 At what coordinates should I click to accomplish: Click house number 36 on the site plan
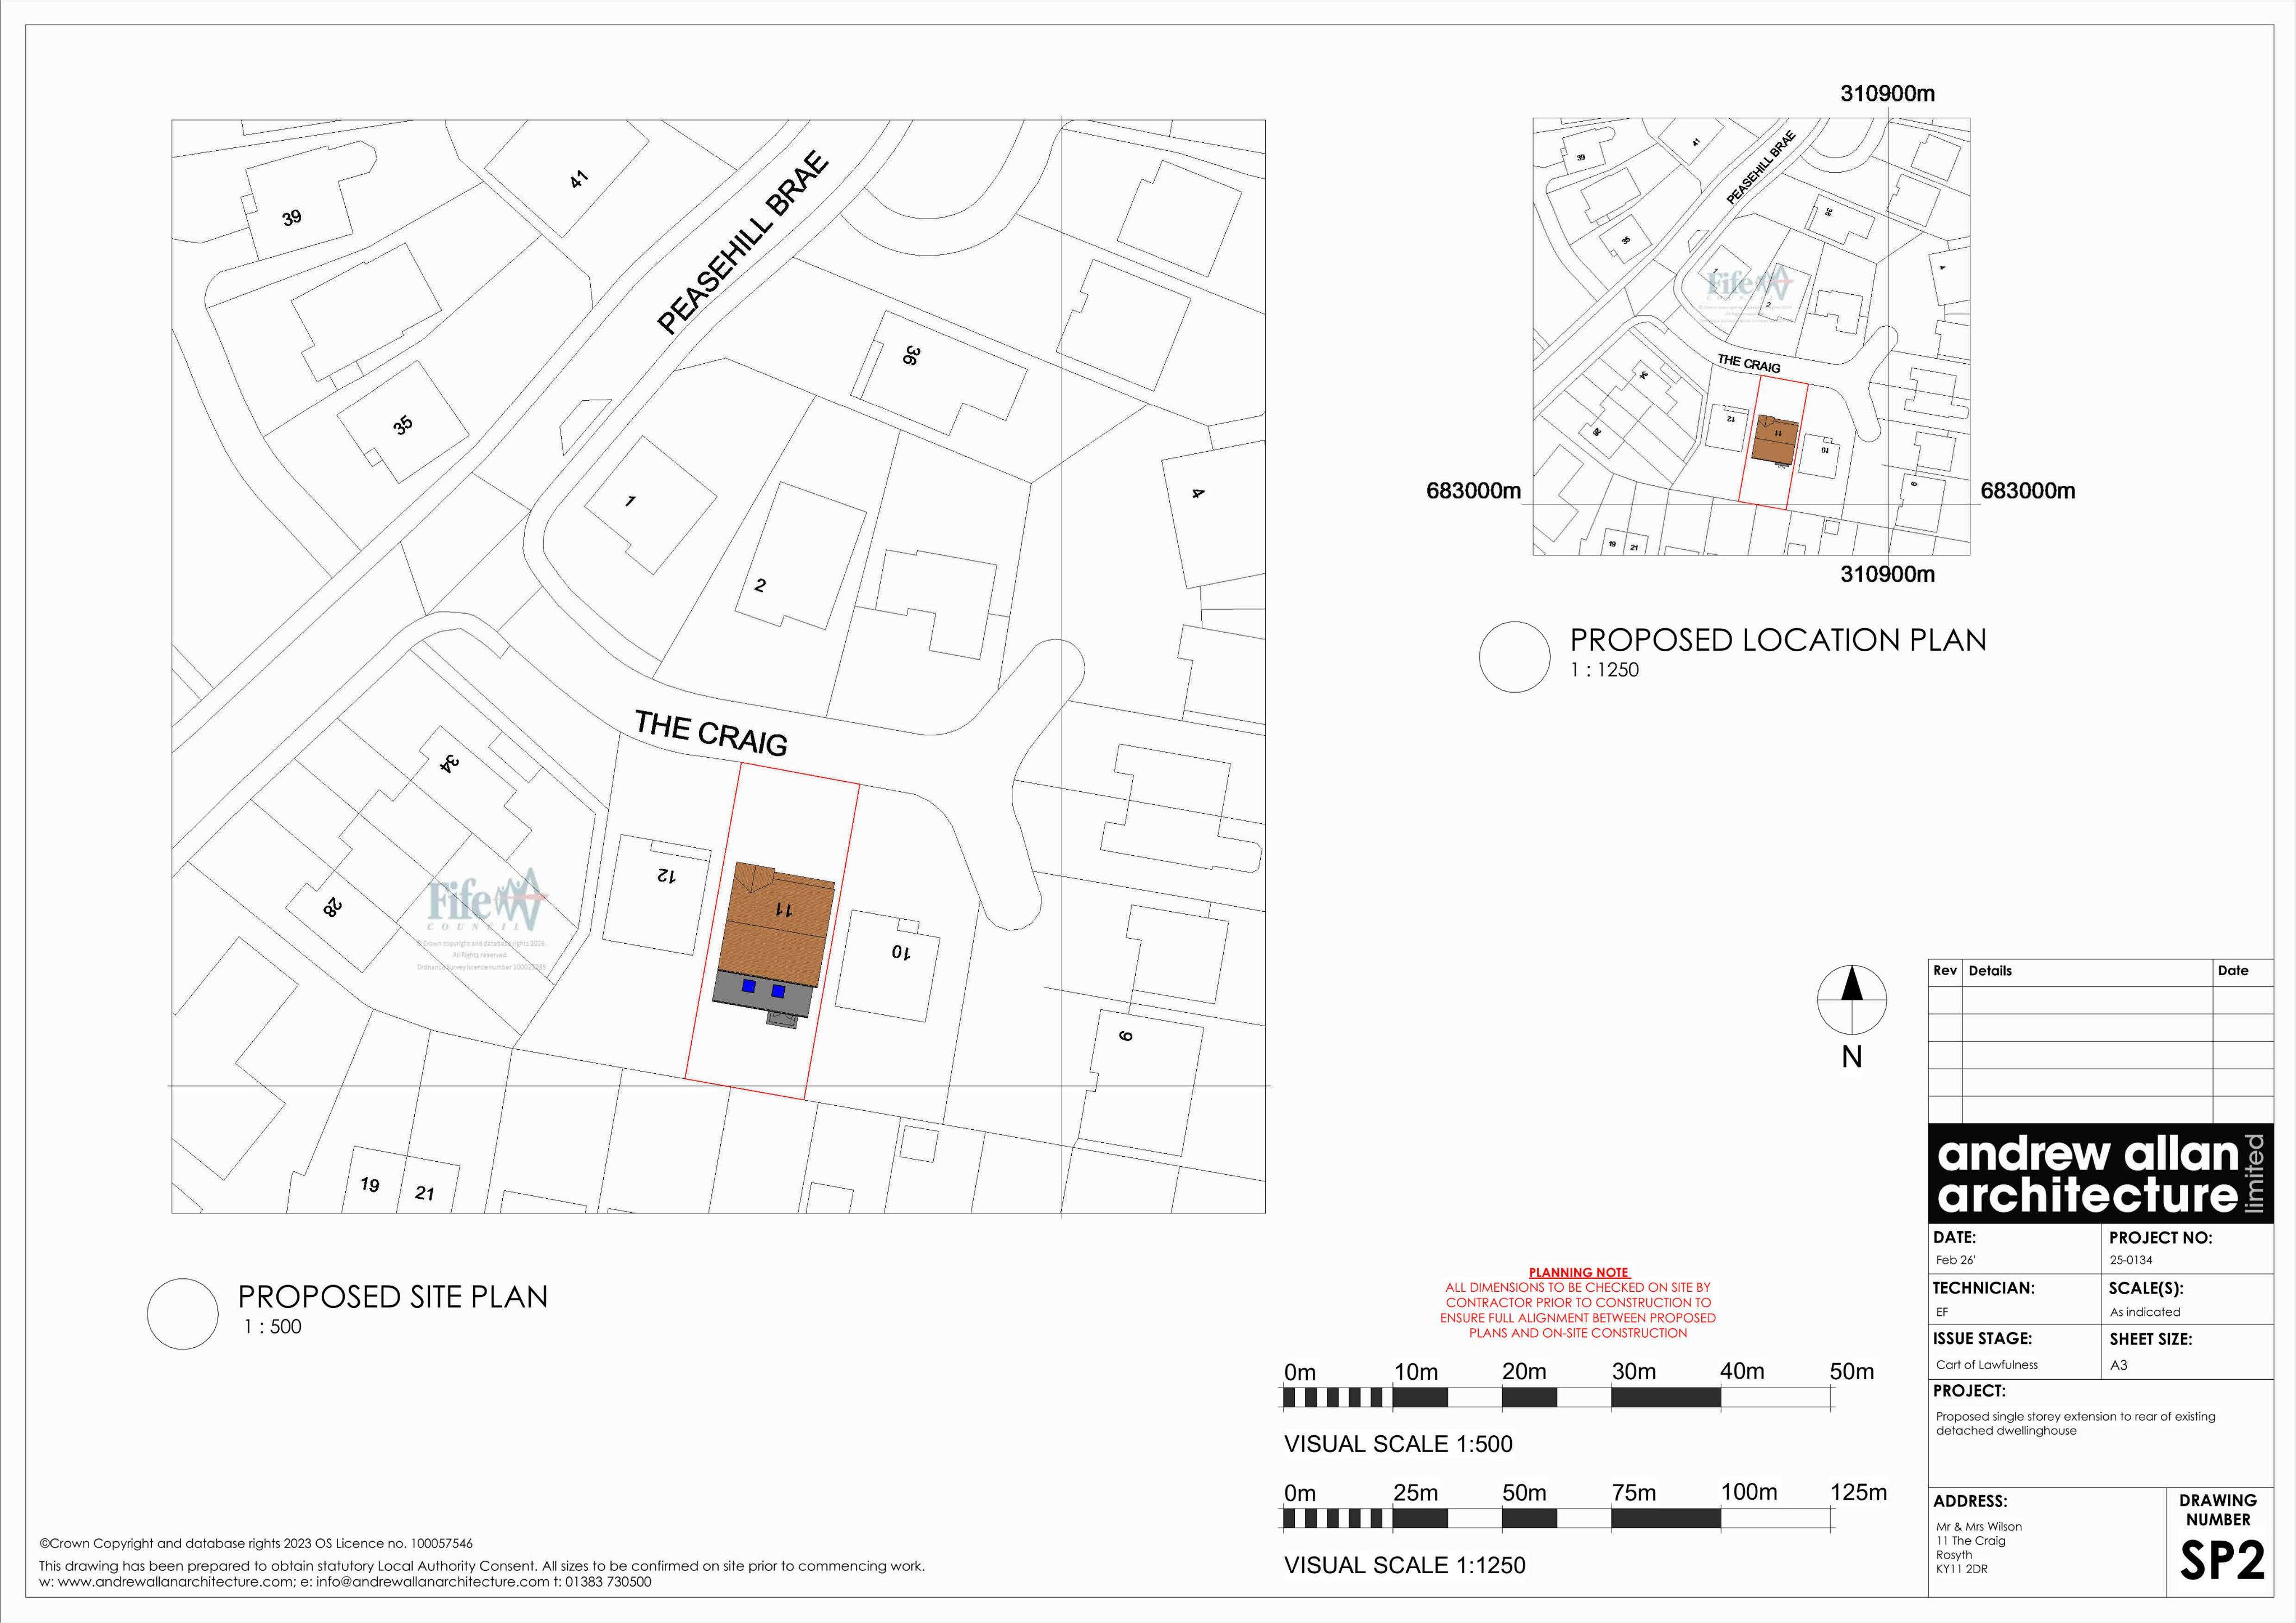[x=911, y=355]
